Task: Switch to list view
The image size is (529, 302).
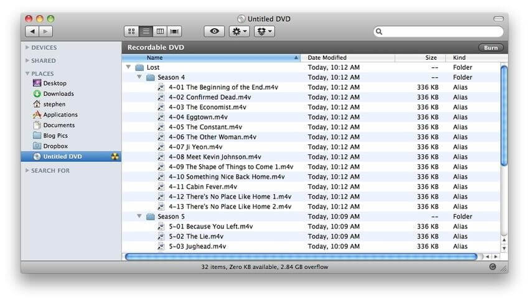Action: [x=146, y=31]
